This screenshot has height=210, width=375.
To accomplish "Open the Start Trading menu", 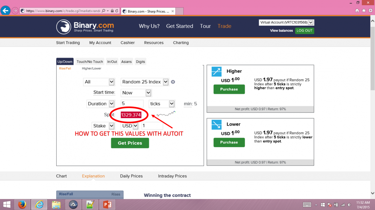I will coord(68,43).
